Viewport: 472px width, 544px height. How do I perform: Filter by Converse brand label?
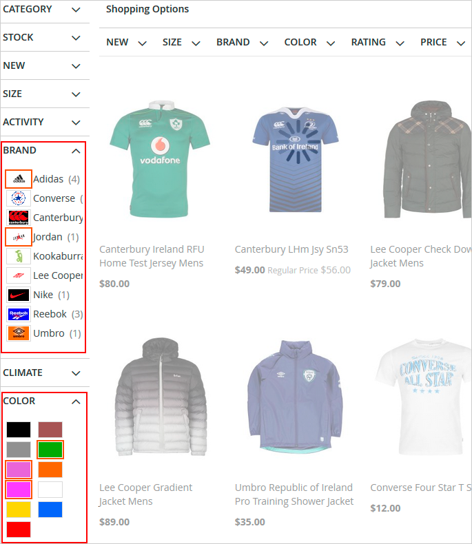click(x=54, y=198)
